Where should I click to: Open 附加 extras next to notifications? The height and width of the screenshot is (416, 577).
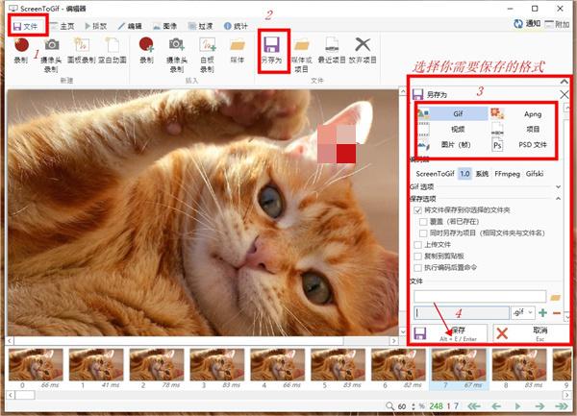point(557,24)
